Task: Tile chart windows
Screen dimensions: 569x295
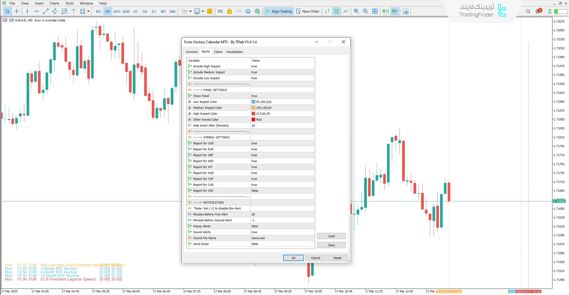Action: click(375, 11)
